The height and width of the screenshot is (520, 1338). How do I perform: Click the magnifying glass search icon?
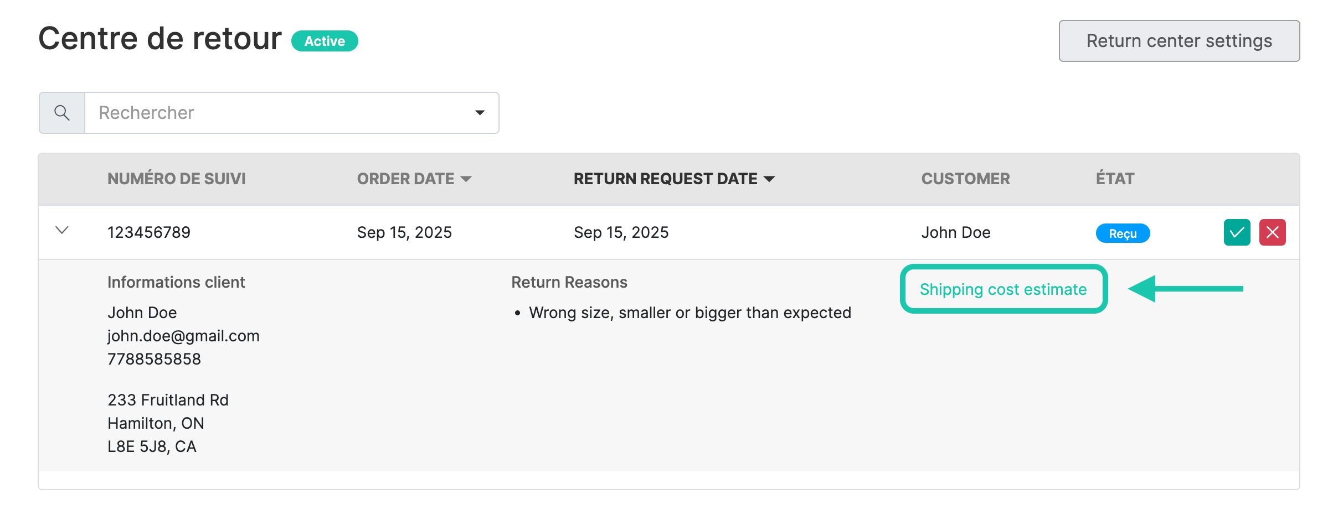coord(62,113)
